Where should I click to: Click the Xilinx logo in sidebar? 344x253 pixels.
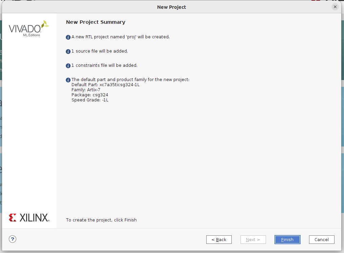pyautogui.click(x=29, y=217)
